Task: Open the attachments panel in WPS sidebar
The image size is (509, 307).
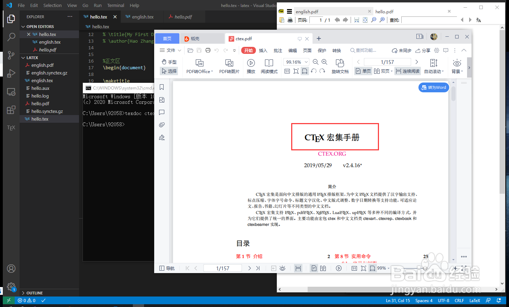Action: 162,125
